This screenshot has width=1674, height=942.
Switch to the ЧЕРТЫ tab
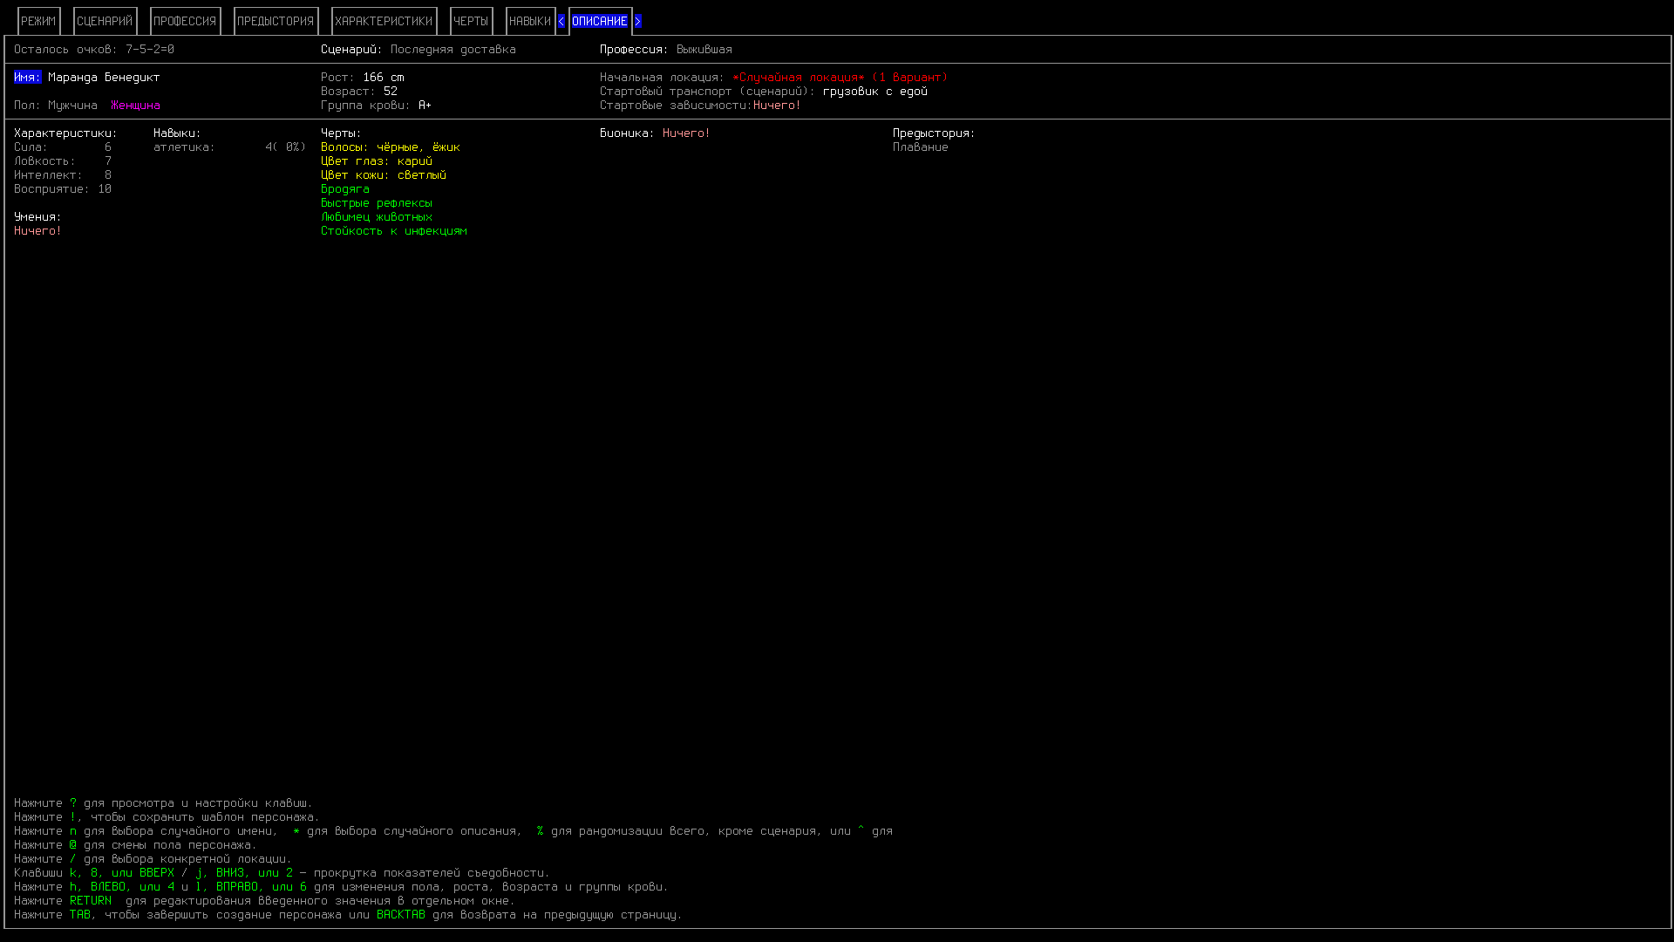point(470,20)
